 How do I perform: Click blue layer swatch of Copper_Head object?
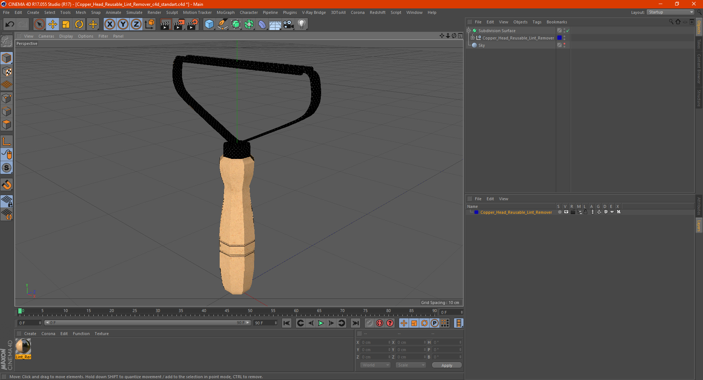click(559, 38)
